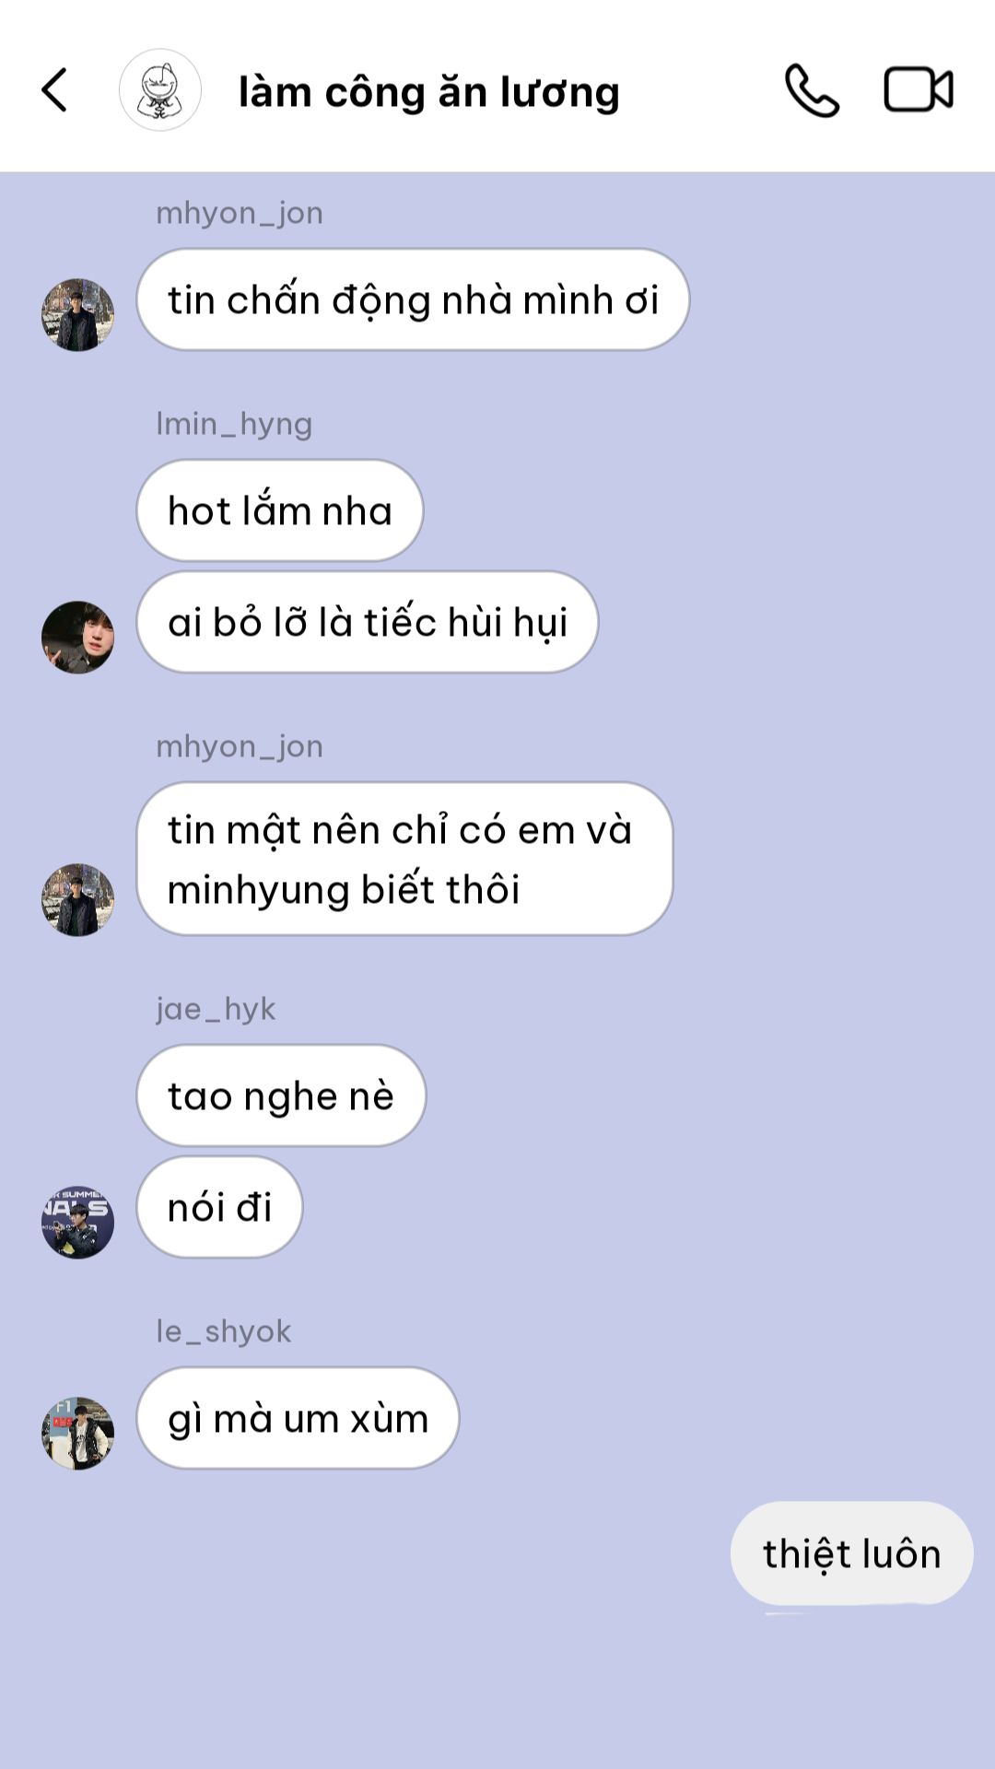Viewport: 995px width, 1769px height.
Task: Select the message 'tao nghe nè'
Action: pyautogui.click(x=281, y=1095)
